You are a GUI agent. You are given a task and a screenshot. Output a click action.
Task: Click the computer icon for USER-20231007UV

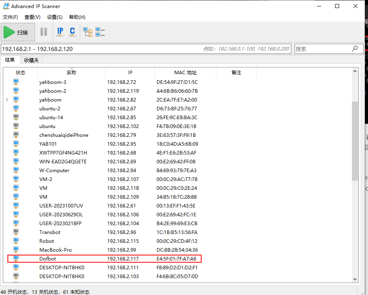[x=16, y=205]
